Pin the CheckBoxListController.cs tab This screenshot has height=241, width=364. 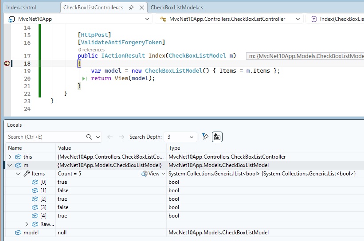(x=131, y=8)
